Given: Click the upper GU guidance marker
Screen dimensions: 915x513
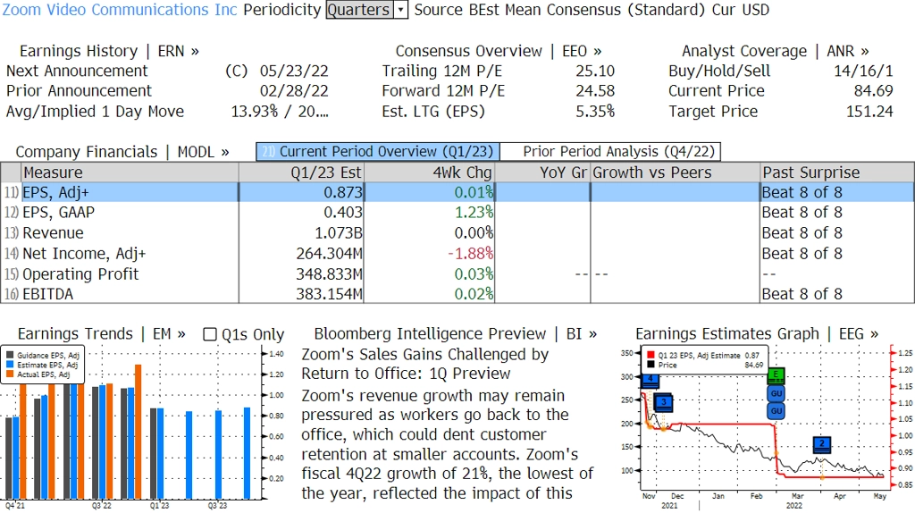Looking at the screenshot, I should [x=776, y=394].
